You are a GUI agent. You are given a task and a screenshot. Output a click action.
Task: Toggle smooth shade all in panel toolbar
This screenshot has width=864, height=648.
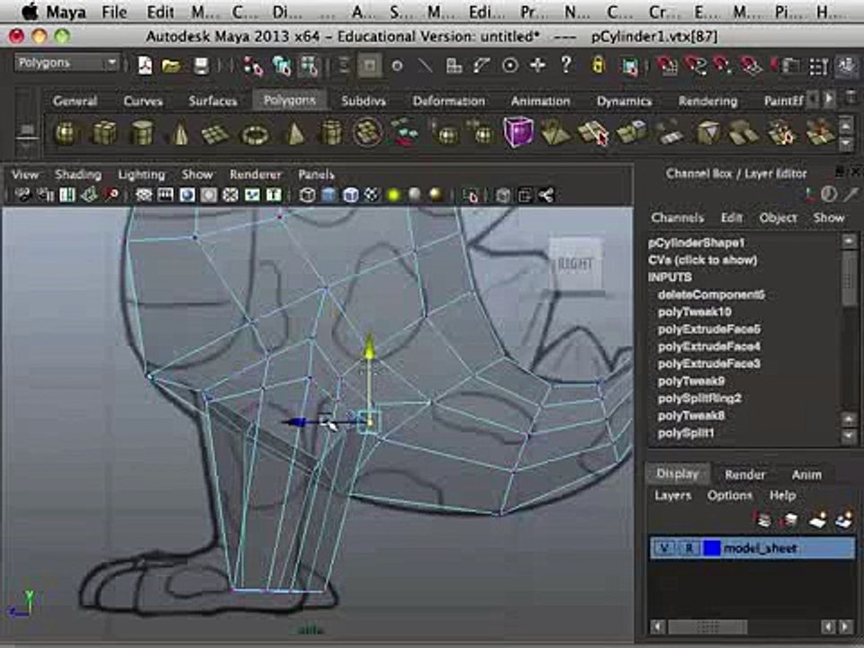click(x=329, y=194)
